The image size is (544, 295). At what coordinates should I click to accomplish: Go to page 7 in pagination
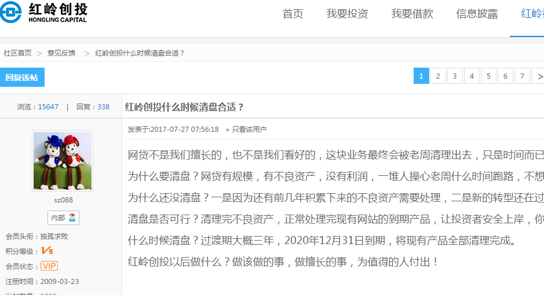point(522,76)
